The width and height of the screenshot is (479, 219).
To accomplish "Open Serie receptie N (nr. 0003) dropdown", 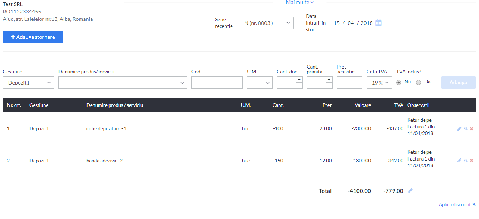I will (x=266, y=23).
